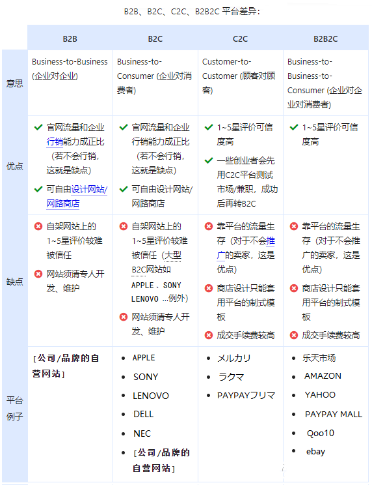Select the C2C column header
The image size is (372, 485).
(x=240, y=39)
